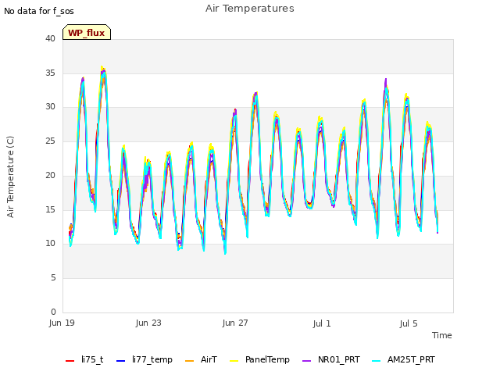Toggle the AirT legend entry
The image size is (500, 375).
(x=201, y=360)
